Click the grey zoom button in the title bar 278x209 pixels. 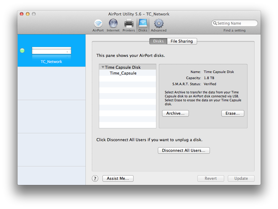[x=34, y=14]
